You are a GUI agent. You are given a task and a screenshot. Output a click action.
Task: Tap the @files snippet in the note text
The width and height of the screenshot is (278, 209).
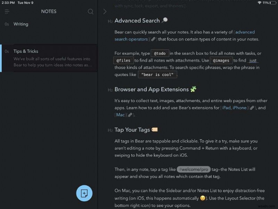[123, 60]
